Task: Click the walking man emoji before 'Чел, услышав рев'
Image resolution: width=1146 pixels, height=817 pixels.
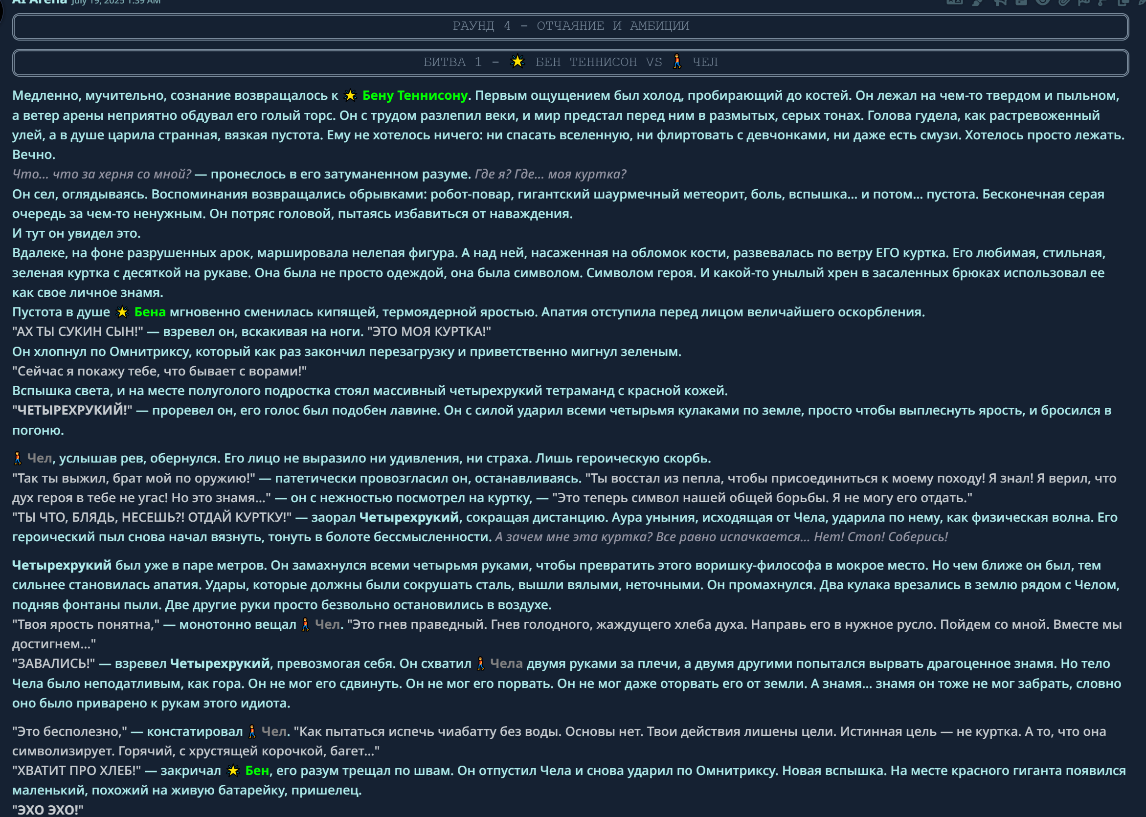Action: click(18, 459)
